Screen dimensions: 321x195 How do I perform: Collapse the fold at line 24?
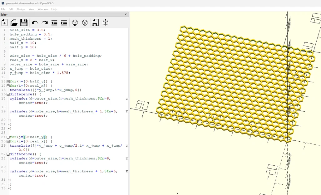point(8,137)
